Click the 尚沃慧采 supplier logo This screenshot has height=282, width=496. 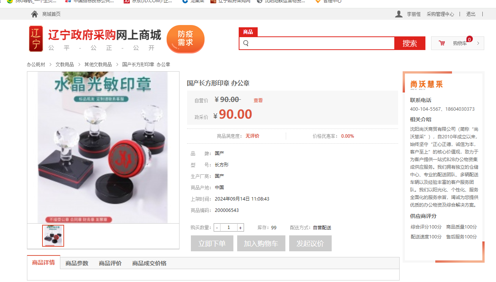[427, 84]
